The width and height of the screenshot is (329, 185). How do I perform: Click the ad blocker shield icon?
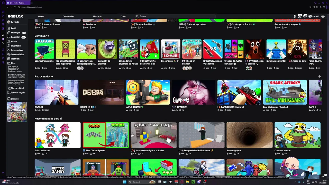tap(317, 7)
